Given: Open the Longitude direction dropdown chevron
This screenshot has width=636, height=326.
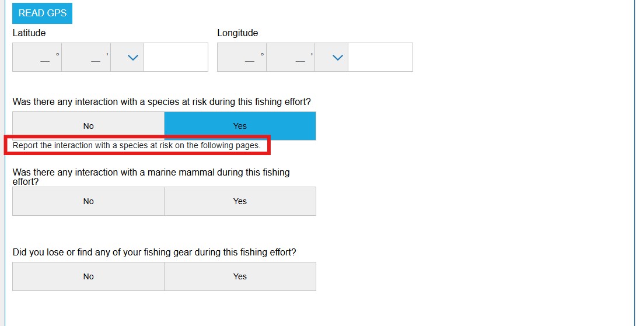Looking at the screenshot, I should 337,57.
